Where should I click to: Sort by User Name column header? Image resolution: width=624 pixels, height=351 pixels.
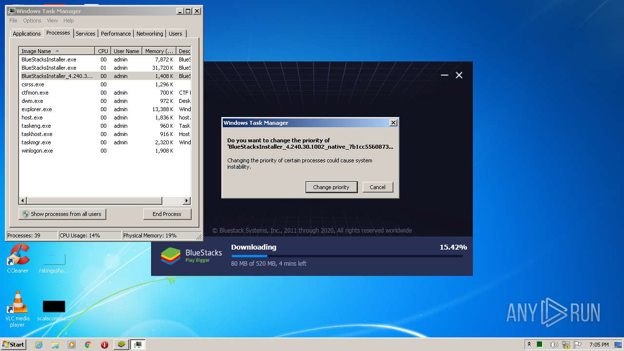[x=126, y=51]
